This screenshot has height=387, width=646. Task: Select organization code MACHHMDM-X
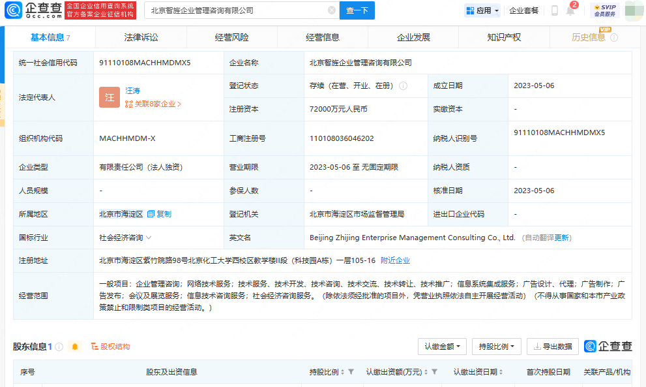(127, 138)
